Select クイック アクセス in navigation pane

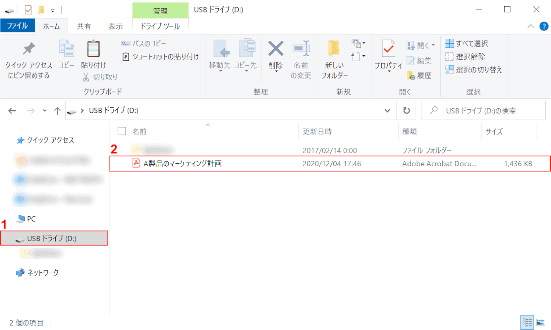(x=45, y=140)
